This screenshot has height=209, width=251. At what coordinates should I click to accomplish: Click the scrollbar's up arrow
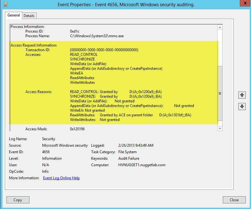coord(220,27)
